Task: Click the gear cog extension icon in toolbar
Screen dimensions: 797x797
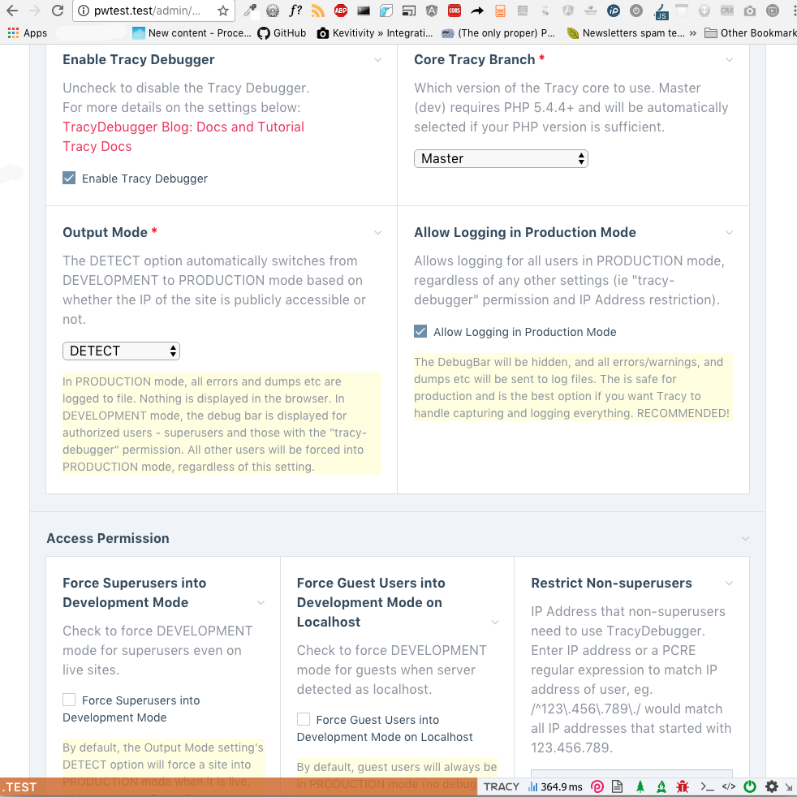Action: tap(273, 11)
